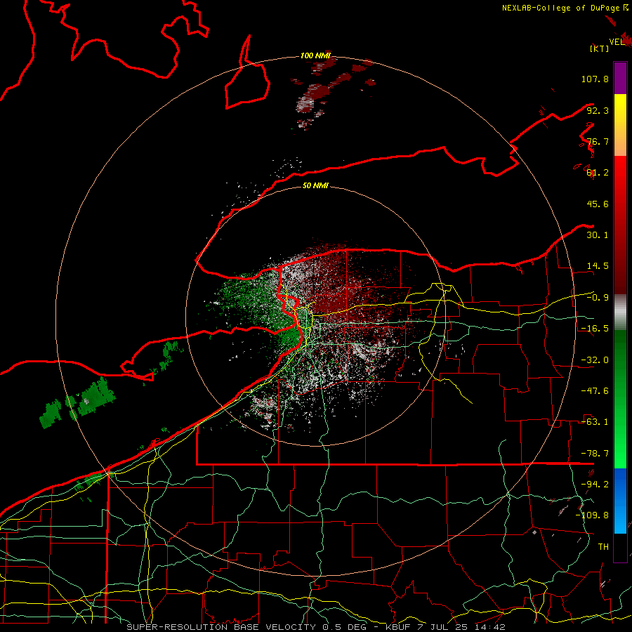Click the TH label on the legend

[603, 547]
